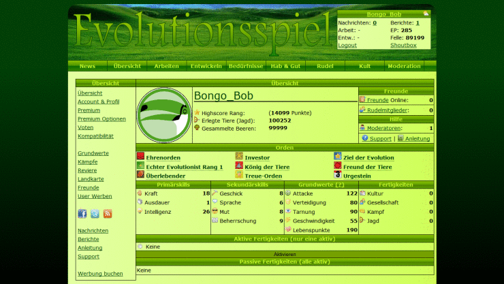Click the Treue-Orden medal icon

[239, 175]
